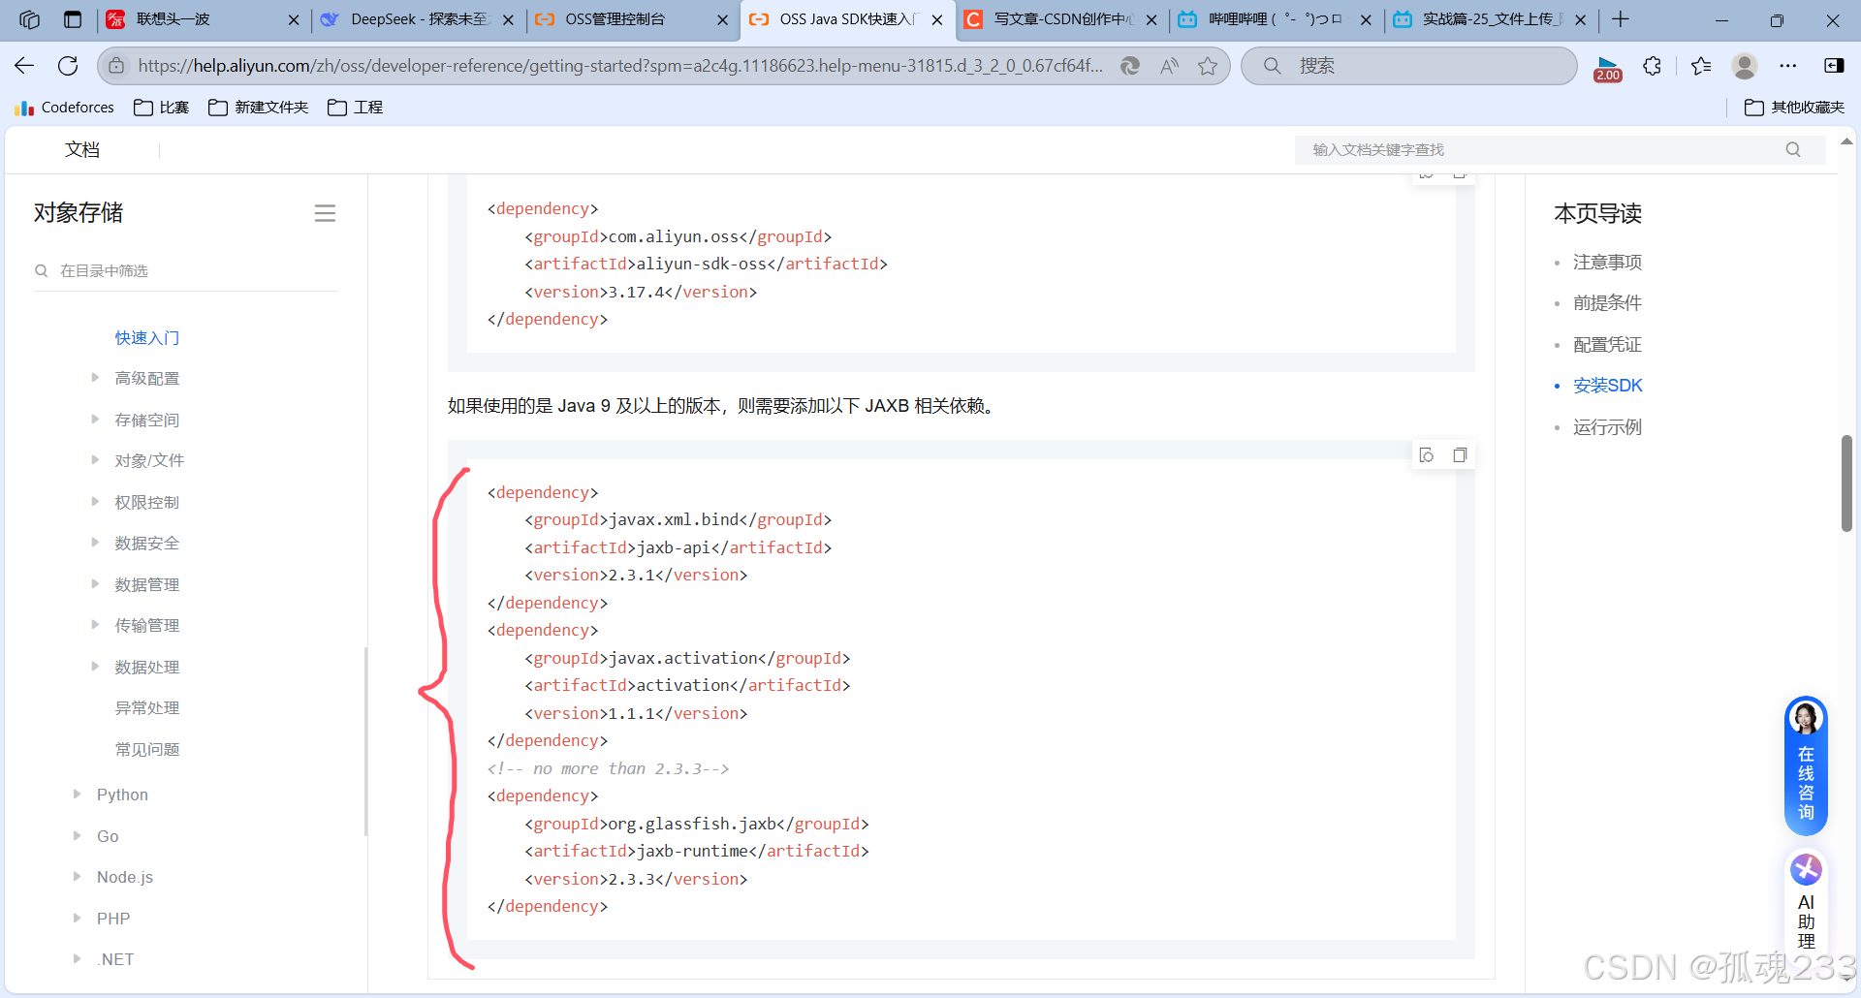Click the browser address bar URL
The height and width of the screenshot is (998, 1861).
(x=620, y=66)
